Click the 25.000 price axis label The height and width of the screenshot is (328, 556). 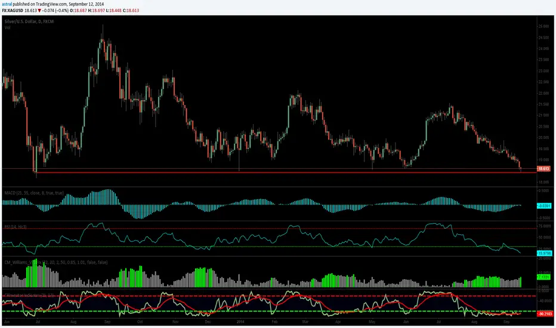[543, 27]
